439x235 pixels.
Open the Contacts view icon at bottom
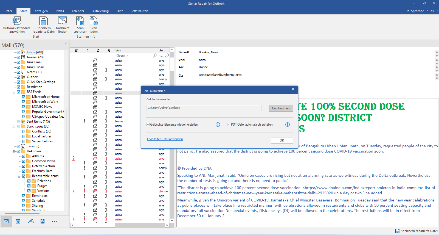[31, 221]
